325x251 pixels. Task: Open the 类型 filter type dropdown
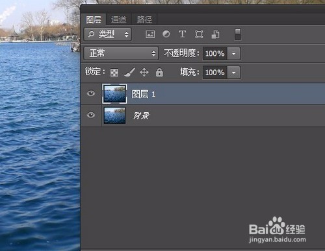(107, 34)
